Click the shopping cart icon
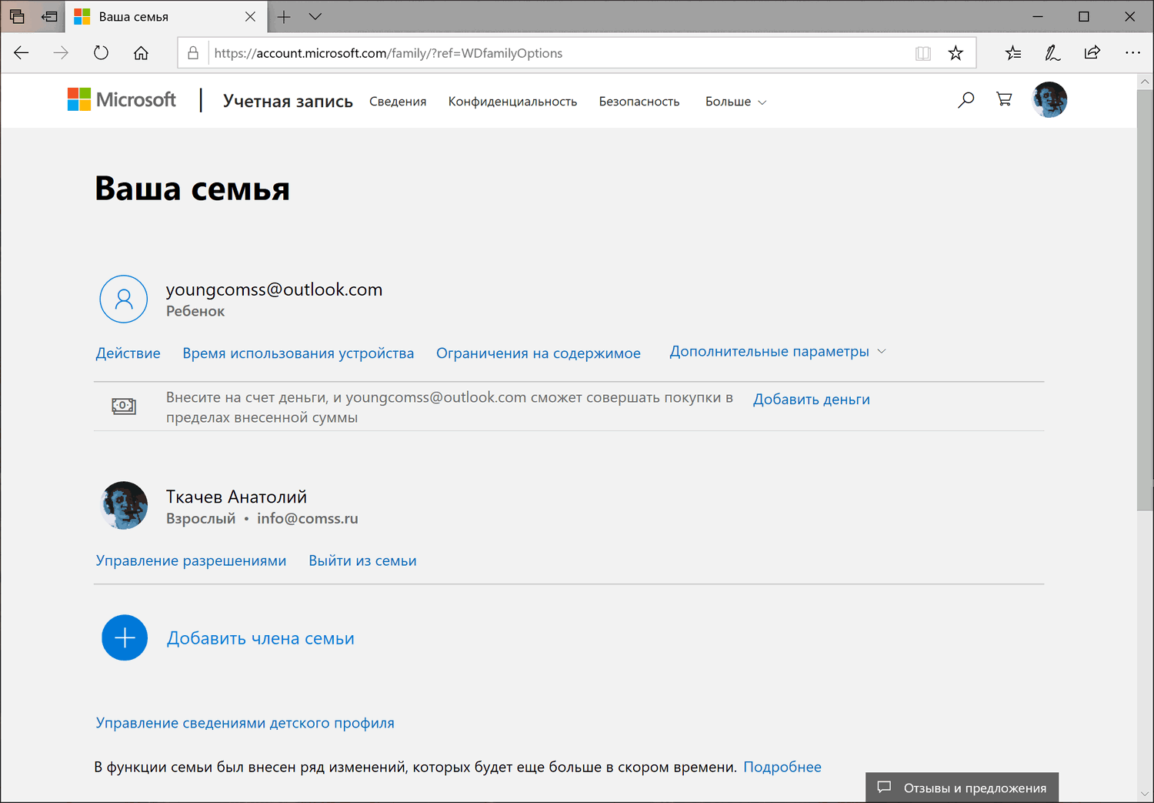1154x803 pixels. pos(1004,99)
